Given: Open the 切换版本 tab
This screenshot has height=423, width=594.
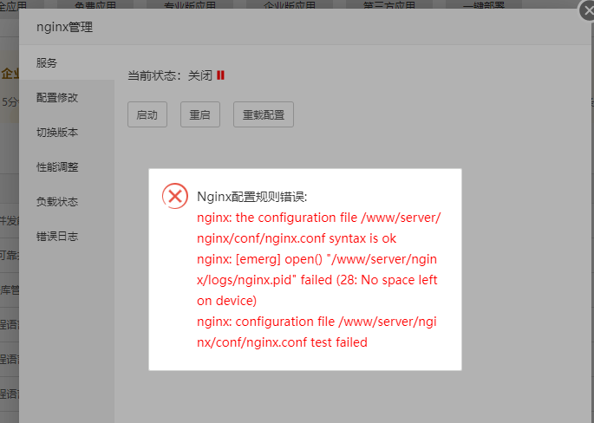Looking at the screenshot, I should click(66, 132).
